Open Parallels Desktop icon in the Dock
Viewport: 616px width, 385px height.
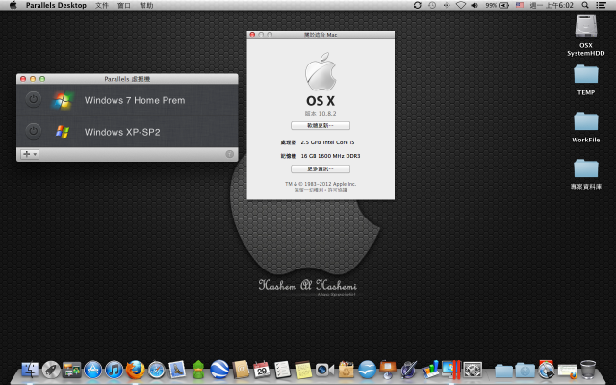pos(451,370)
